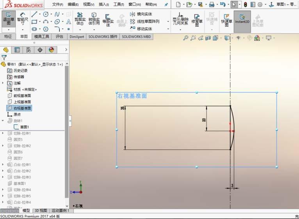Open the FeatureManager design tree tab
Screen dimensions: 299x219
pyautogui.click(x=6, y=50)
